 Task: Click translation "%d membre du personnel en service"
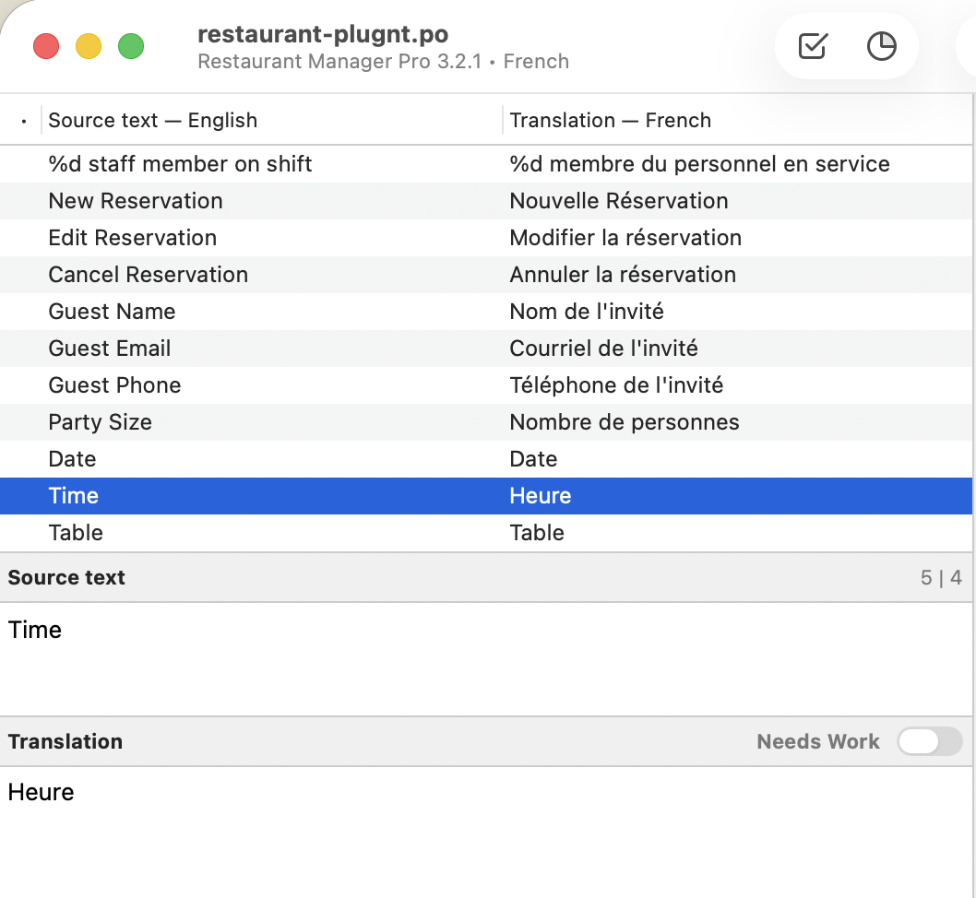tap(699, 163)
